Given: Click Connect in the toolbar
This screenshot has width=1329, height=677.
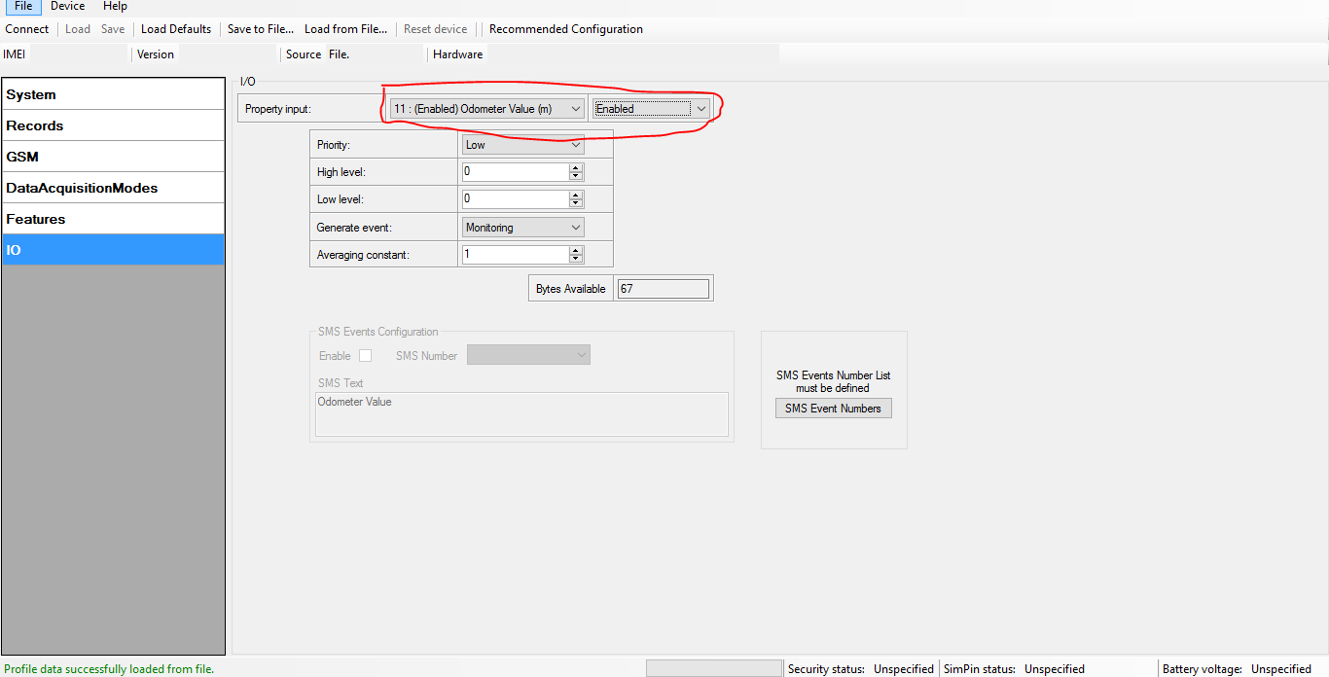Looking at the screenshot, I should point(26,29).
